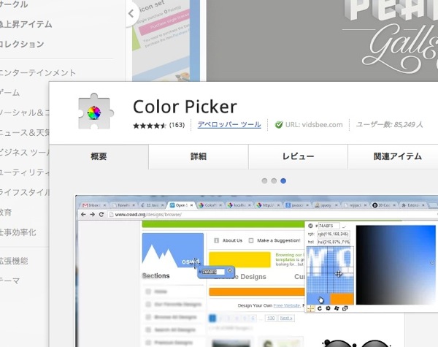The width and height of the screenshot is (438, 347).
Task: Click the ユーザー数: 85,249 人 text
Action: [389, 125]
